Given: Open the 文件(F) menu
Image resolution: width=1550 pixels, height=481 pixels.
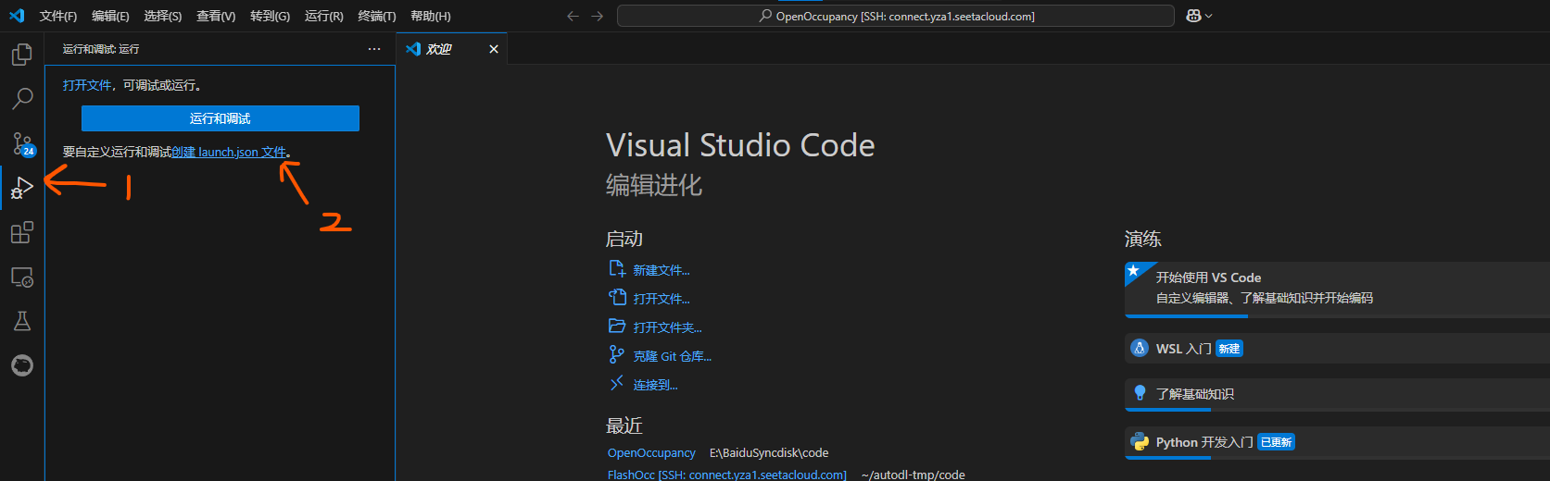Looking at the screenshot, I should click(58, 16).
